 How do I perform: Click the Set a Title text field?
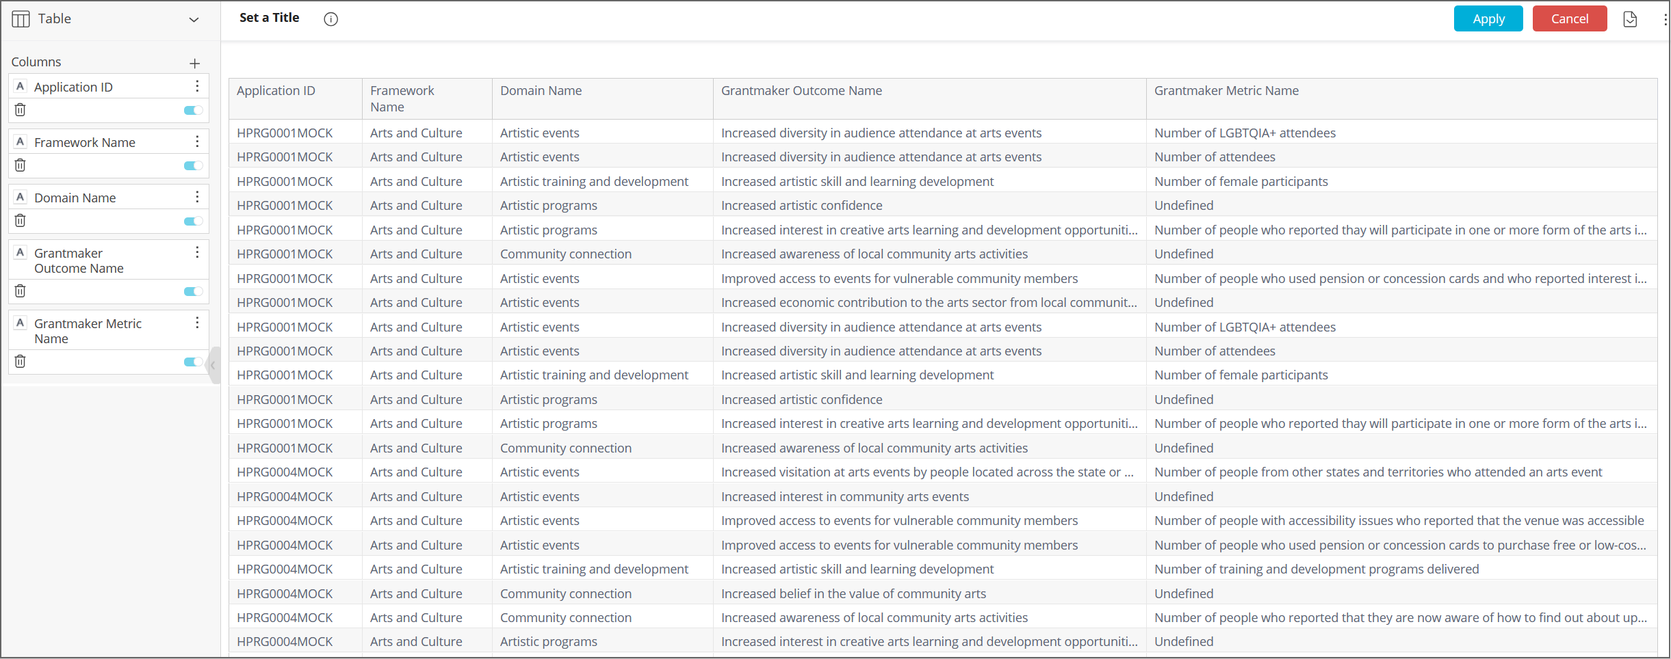(270, 18)
